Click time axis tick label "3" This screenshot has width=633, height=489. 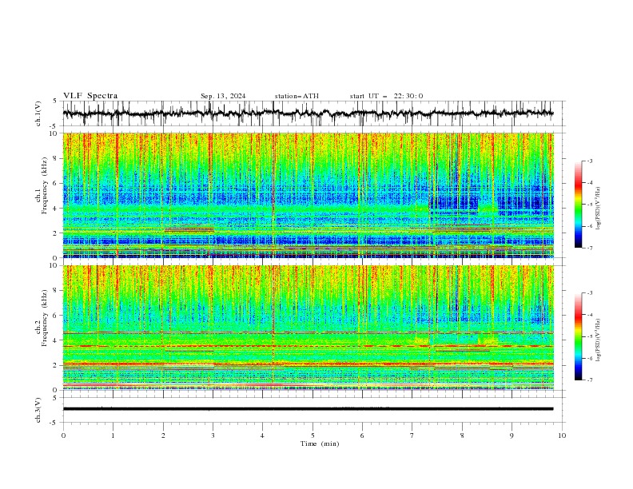(213, 435)
